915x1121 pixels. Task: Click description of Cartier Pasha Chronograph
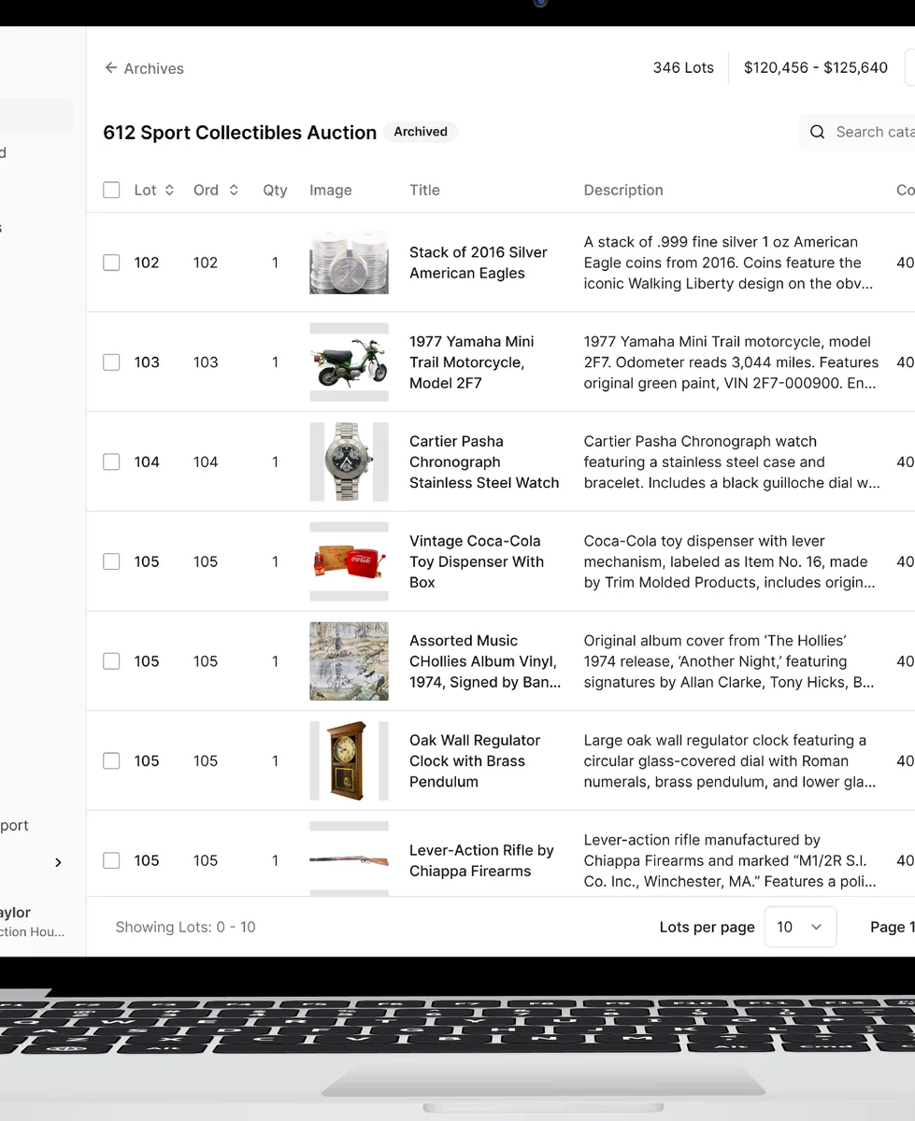tap(732, 461)
